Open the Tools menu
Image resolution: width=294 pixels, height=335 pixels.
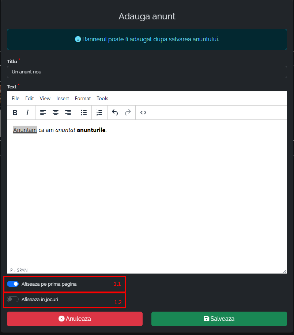pyautogui.click(x=102, y=98)
